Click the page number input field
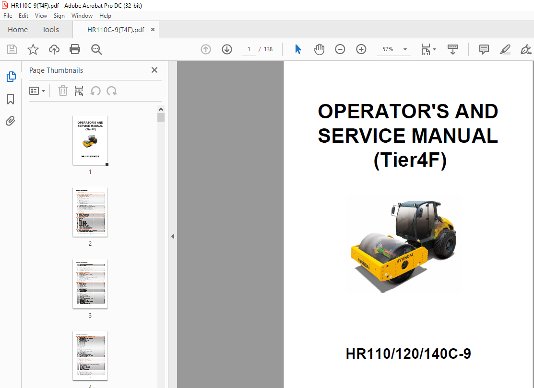The image size is (534, 388). pos(249,49)
